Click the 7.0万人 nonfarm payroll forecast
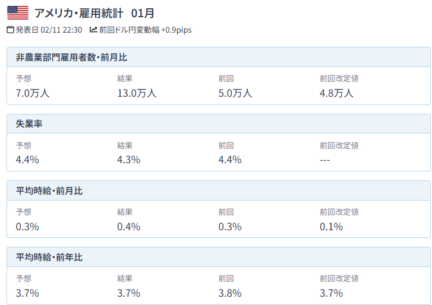The image size is (432, 305). point(33,93)
